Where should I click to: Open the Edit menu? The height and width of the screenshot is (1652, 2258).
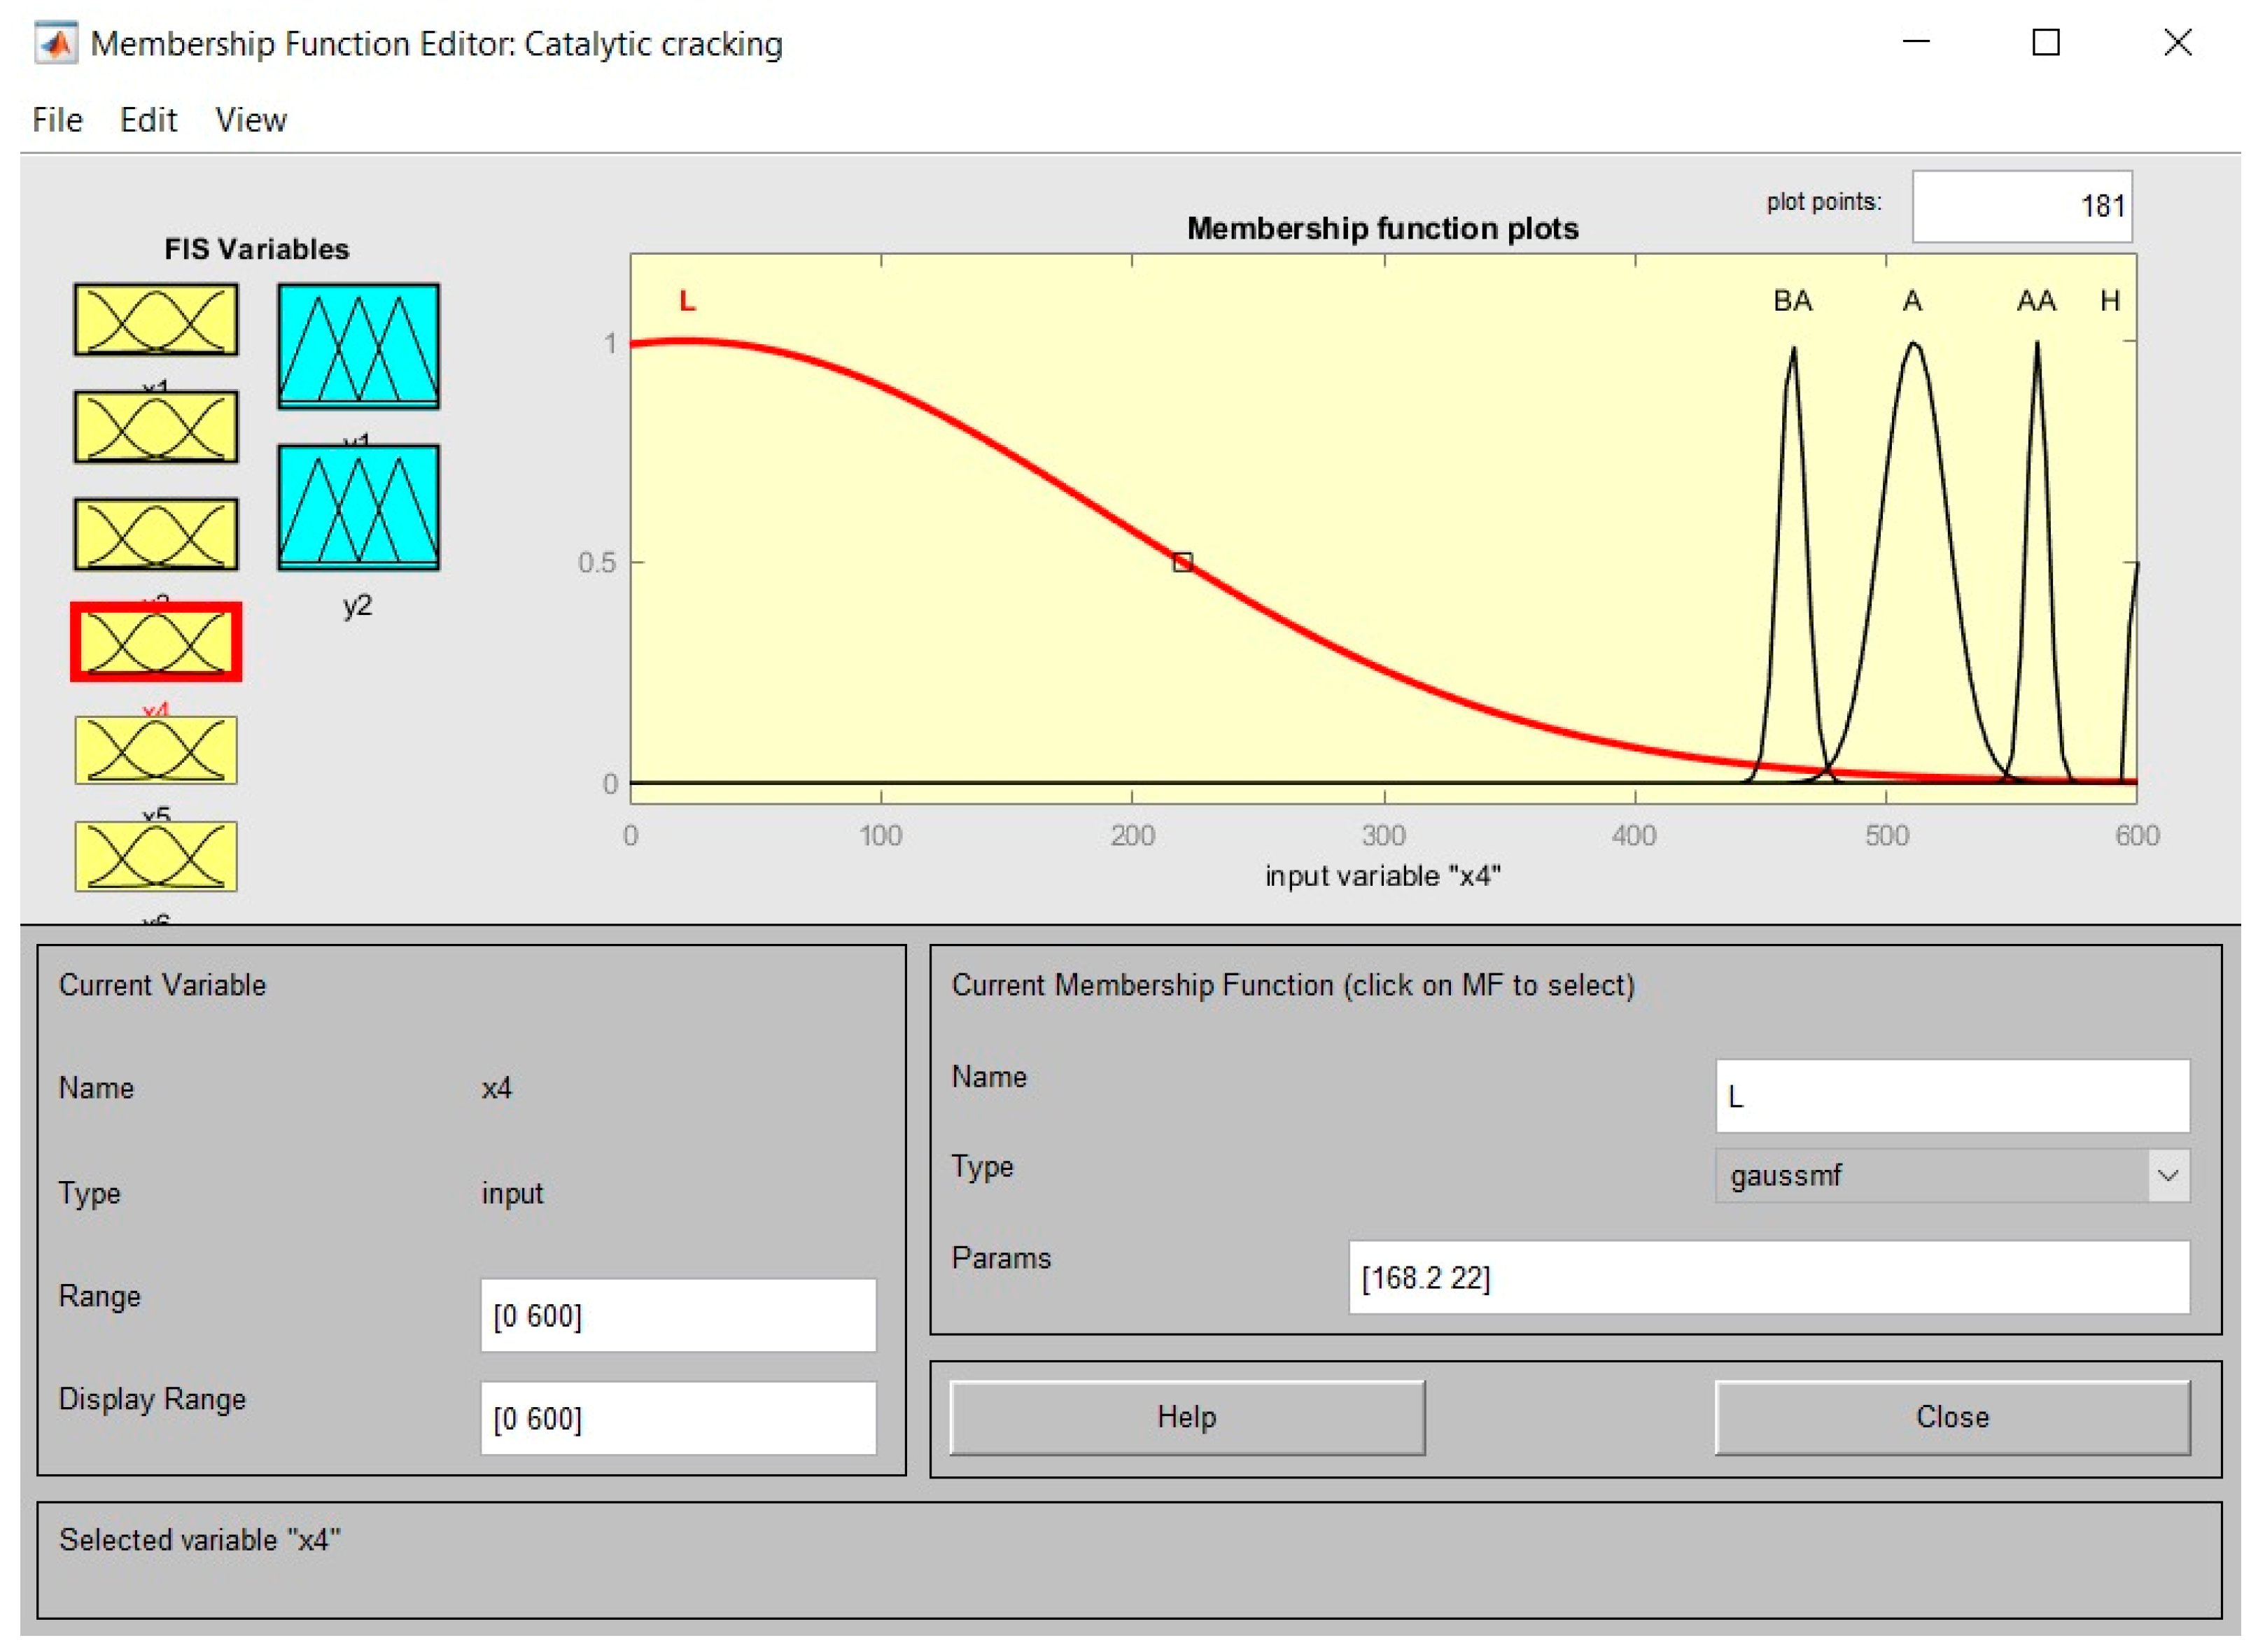click(x=148, y=120)
